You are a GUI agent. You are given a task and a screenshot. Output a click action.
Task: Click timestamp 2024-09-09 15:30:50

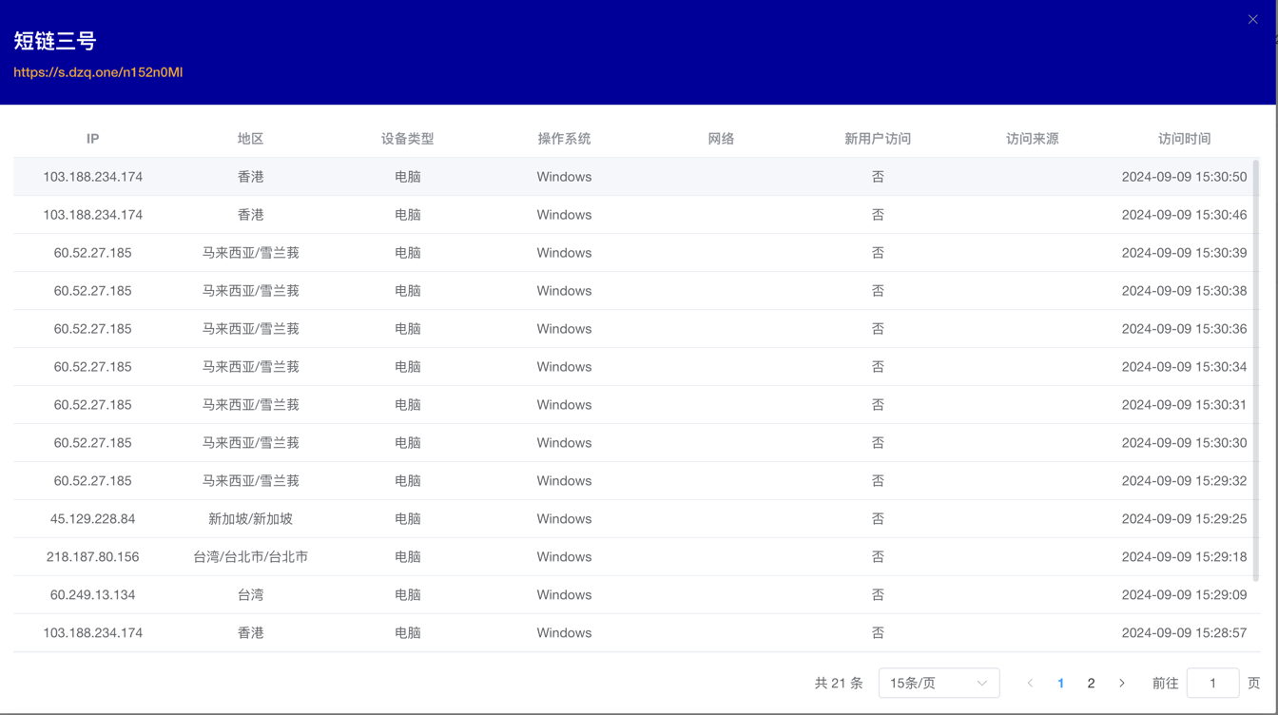pos(1184,177)
